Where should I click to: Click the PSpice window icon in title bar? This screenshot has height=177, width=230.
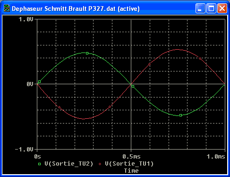point(7,8)
